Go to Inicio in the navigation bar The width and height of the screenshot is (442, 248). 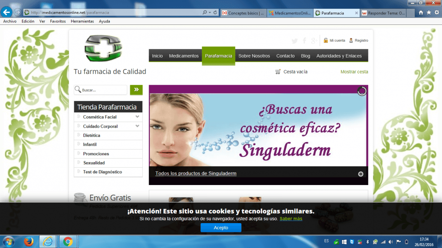[x=157, y=56]
